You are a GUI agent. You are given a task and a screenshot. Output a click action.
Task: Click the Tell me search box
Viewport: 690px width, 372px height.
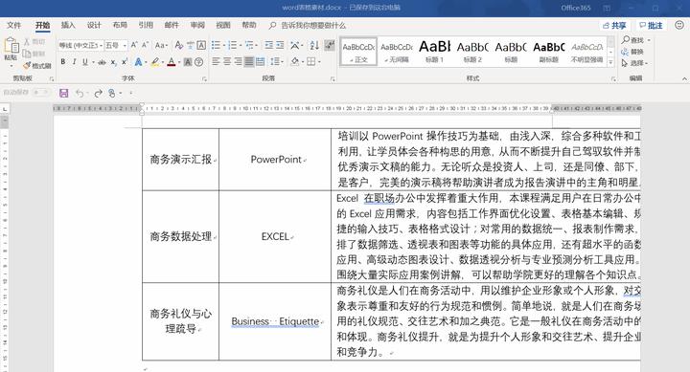pyautogui.click(x=308, y=26)
